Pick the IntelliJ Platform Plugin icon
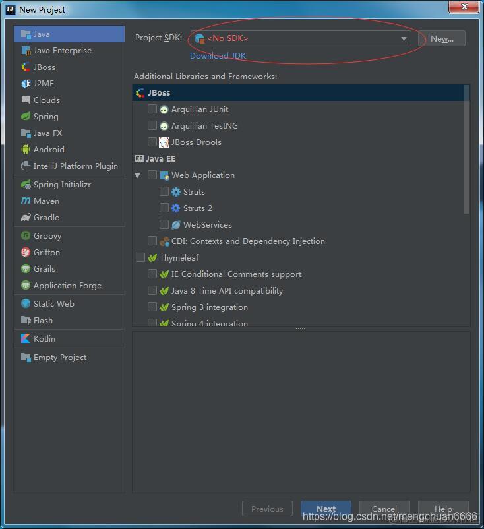Screen dimensions: 484x529 point(26,166)
